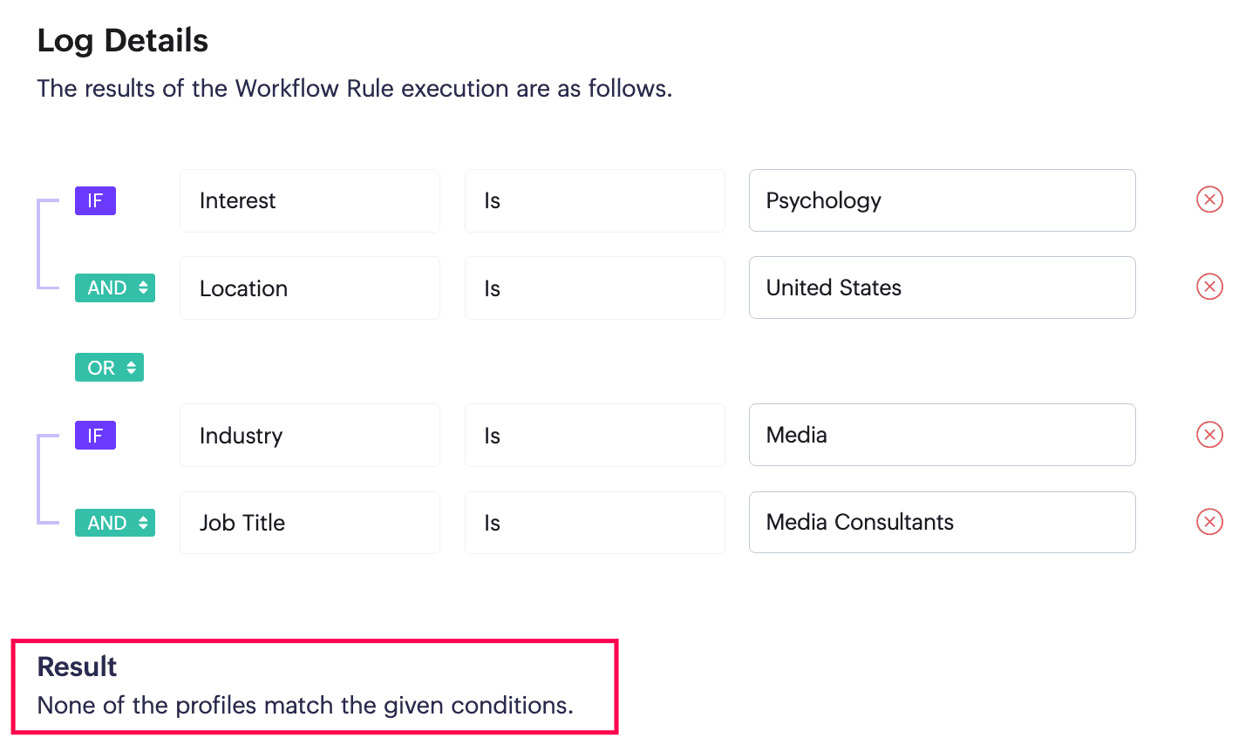Change the OR group operator dropdown

[109, 368]
